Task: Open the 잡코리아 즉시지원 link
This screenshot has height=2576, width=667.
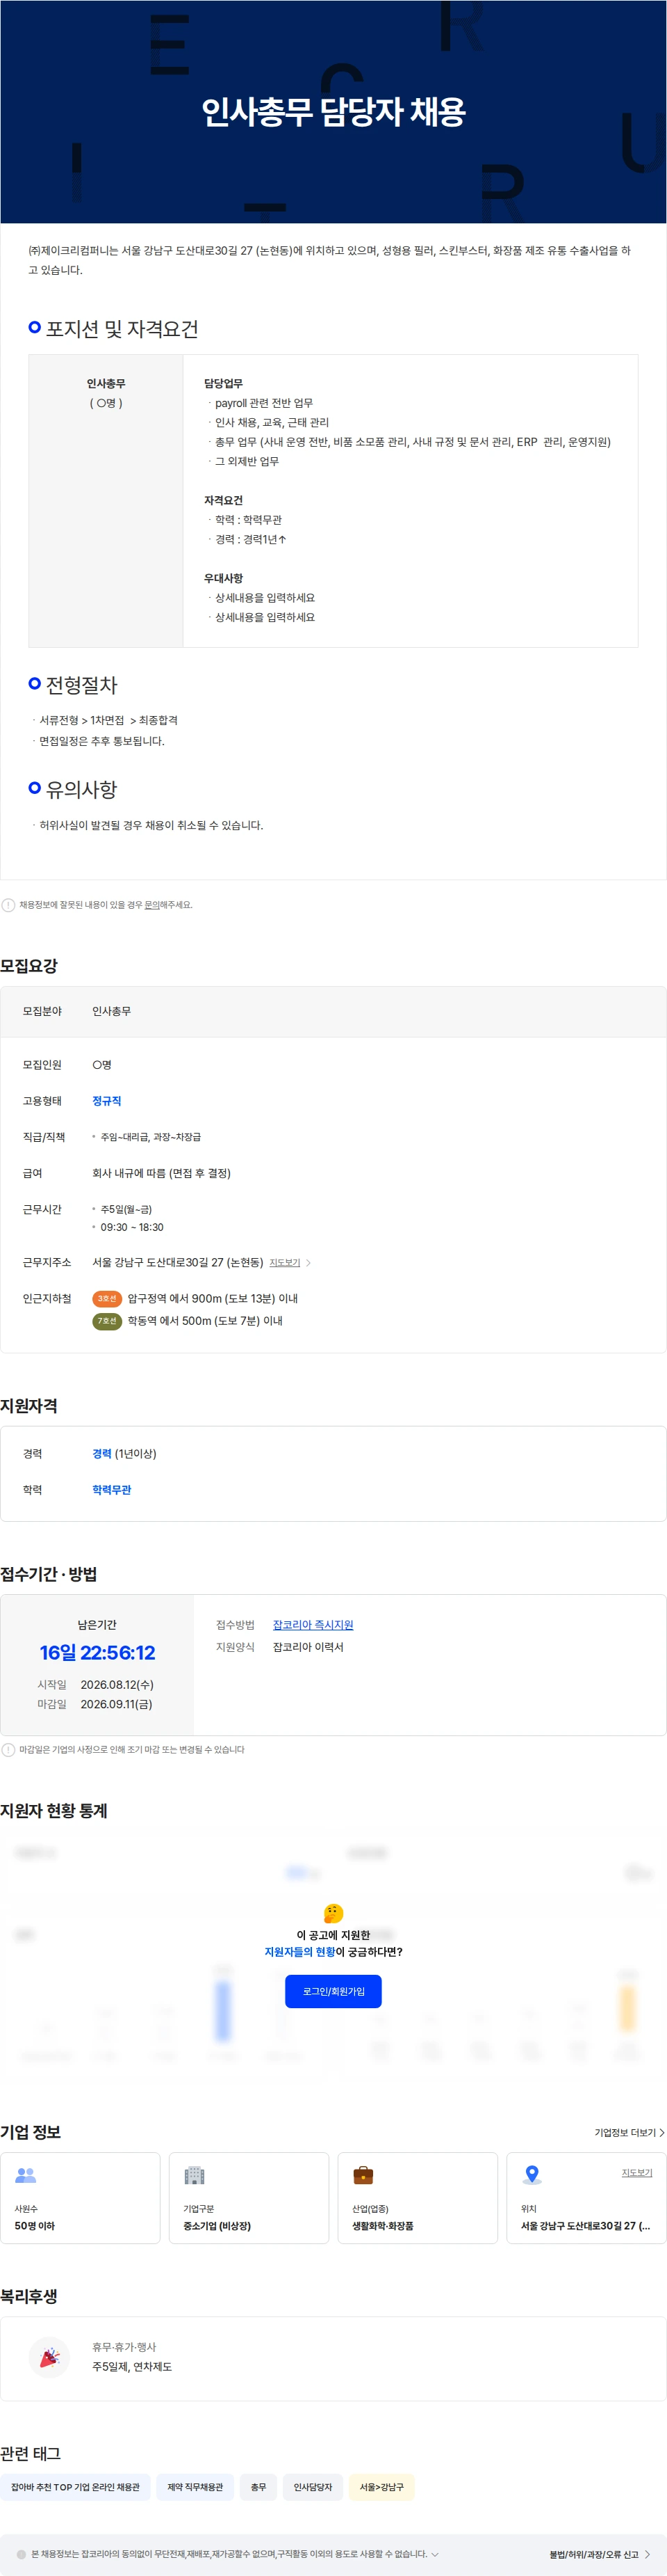Action: [313, 1624]
